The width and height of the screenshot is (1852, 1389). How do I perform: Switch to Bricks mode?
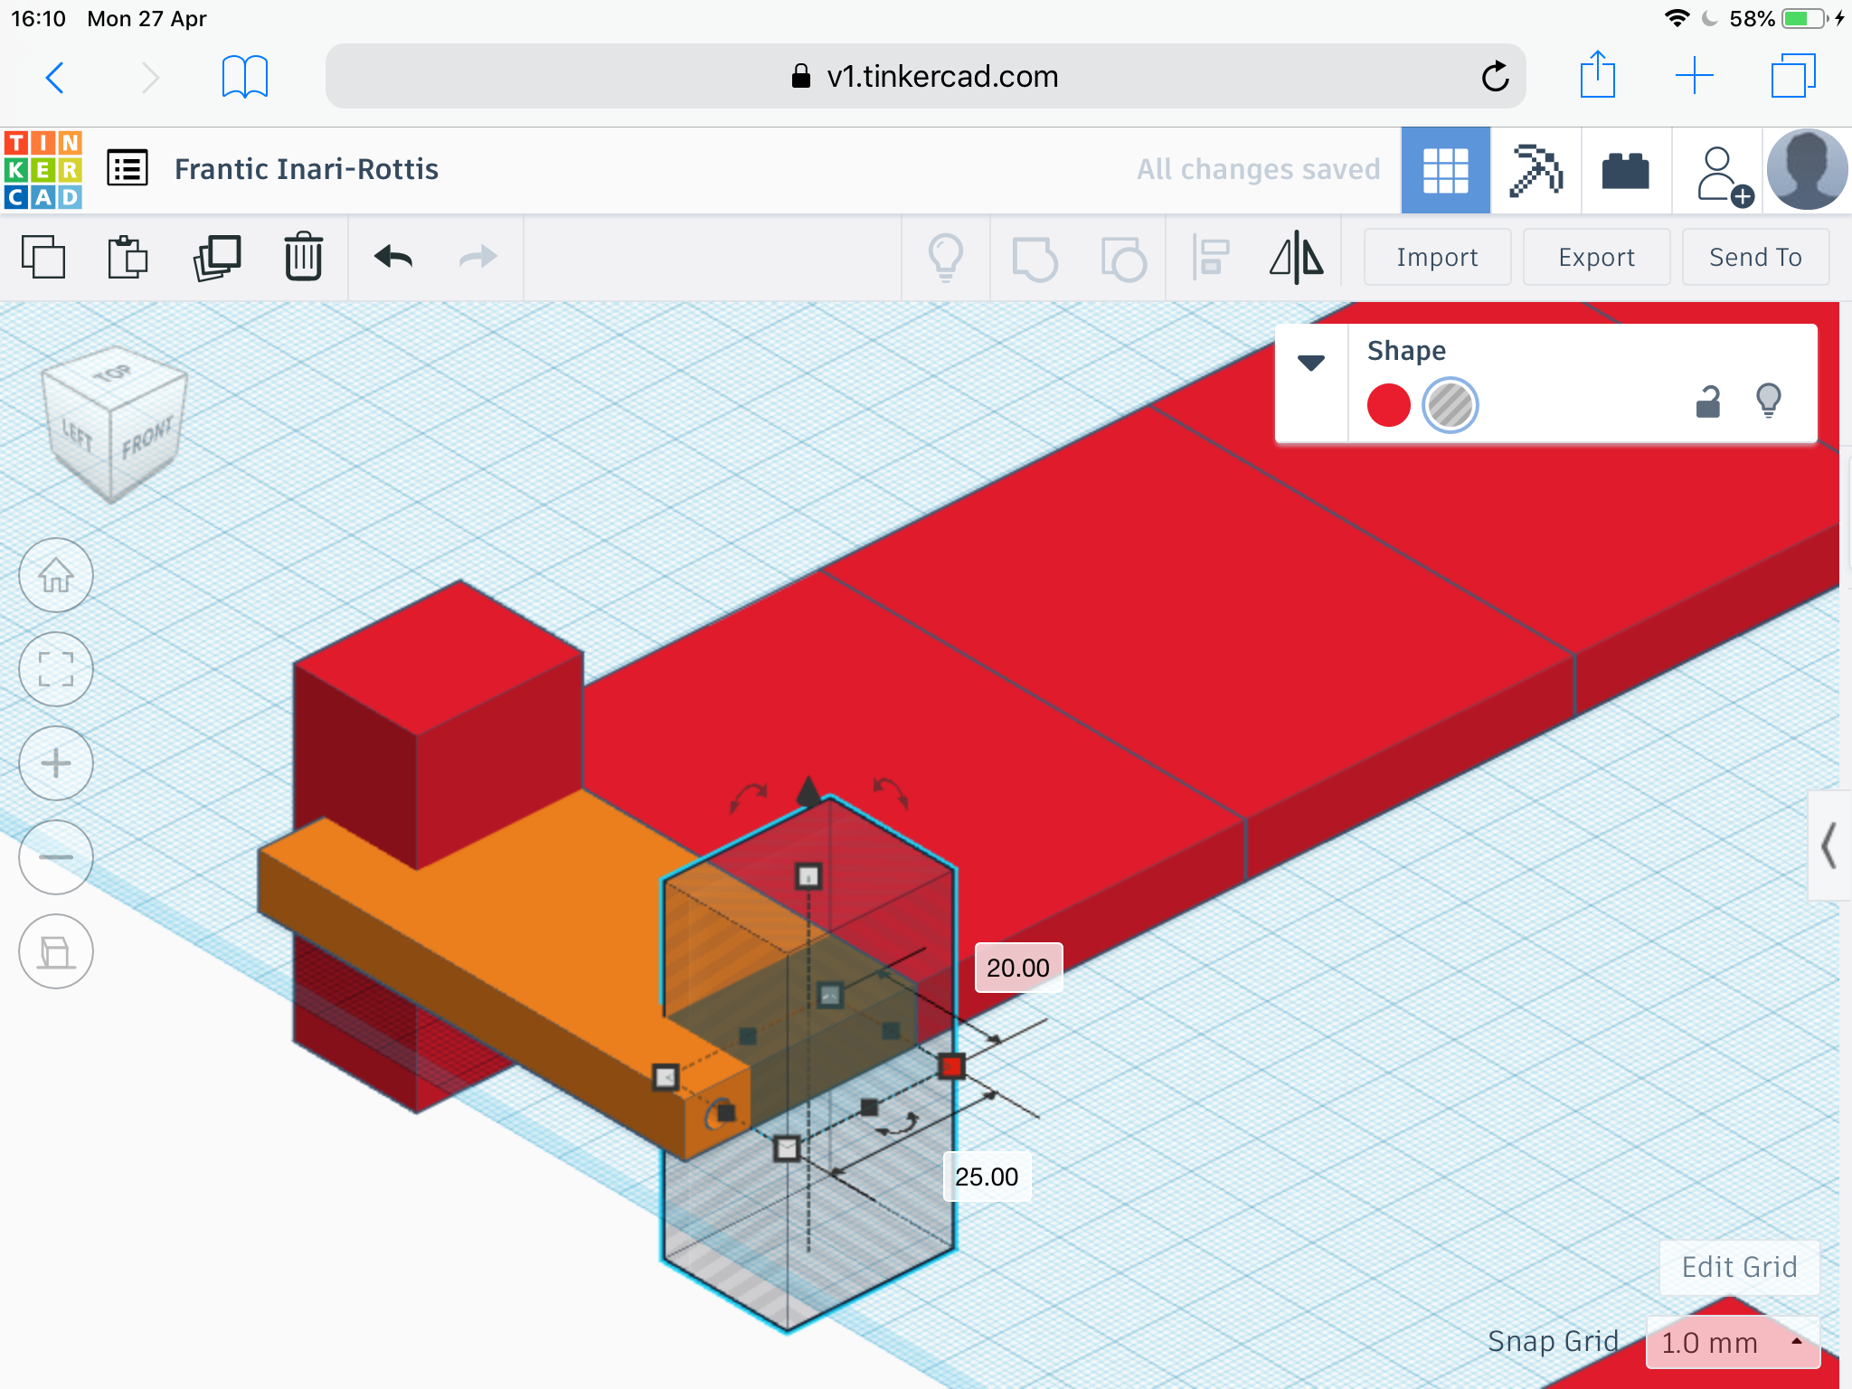pyautogui.click(x=1625, y=170)
